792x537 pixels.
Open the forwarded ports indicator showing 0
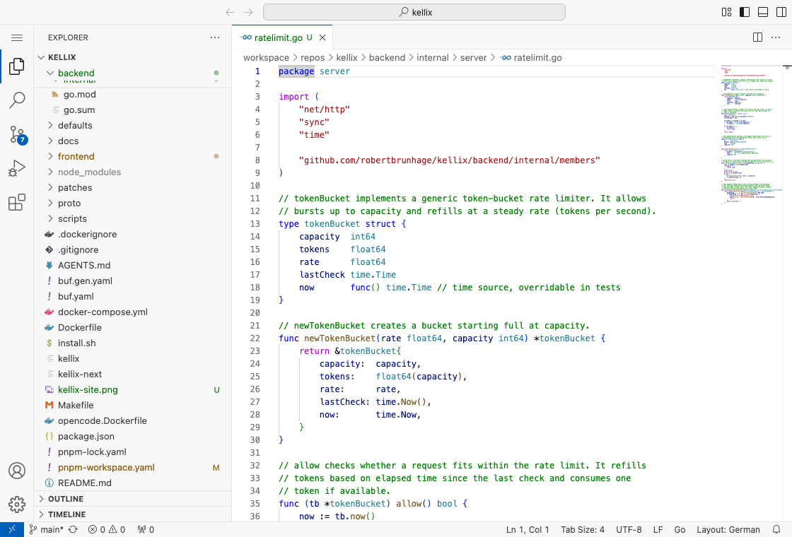146,529
